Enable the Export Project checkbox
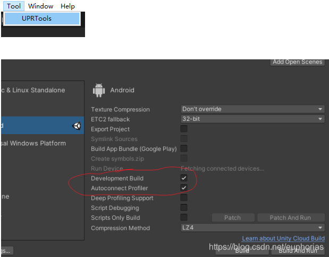 [x=184, y=129]
